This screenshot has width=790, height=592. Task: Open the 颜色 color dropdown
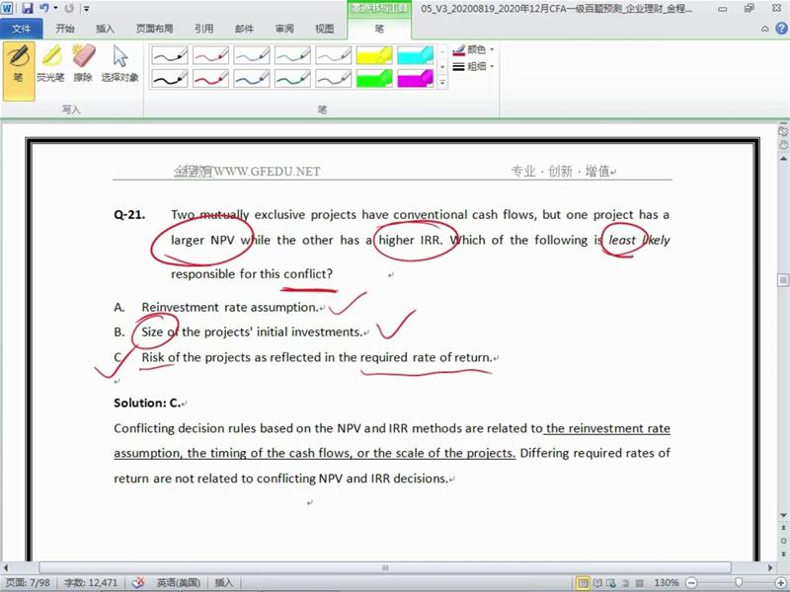tap(474, 49)
